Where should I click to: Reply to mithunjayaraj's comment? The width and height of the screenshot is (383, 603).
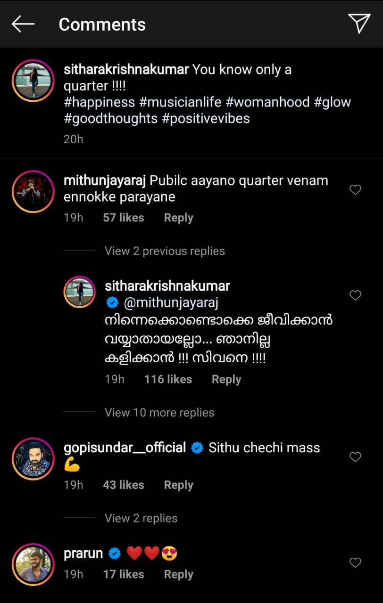coord(178,218)
